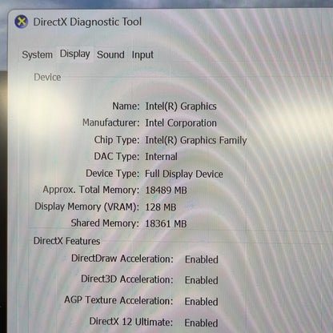Screen dimensions: 333x333
Task: Click the 128 MB VRAM value
Action: click(x=161, y=207)
